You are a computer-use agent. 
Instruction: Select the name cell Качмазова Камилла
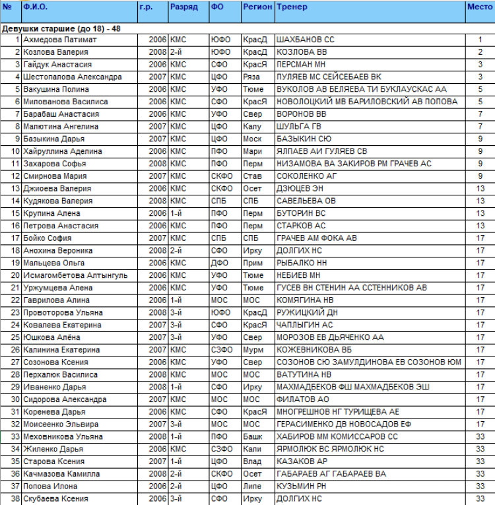(61, 474)
